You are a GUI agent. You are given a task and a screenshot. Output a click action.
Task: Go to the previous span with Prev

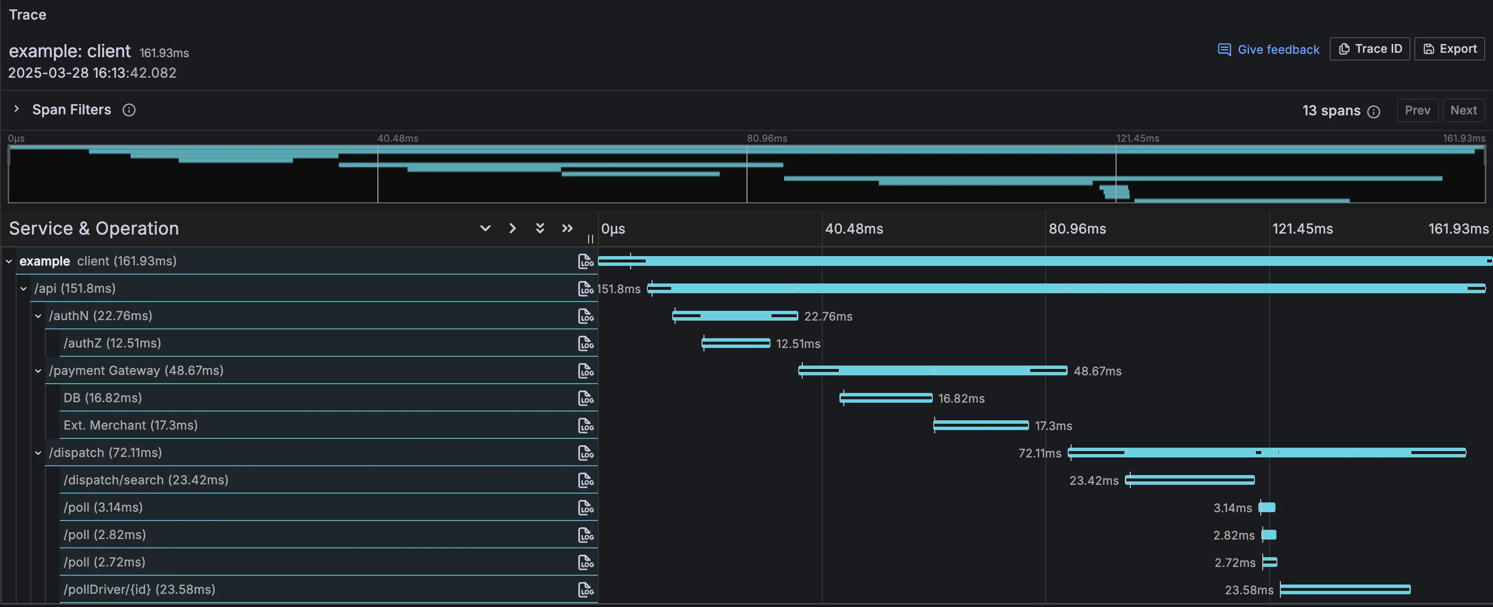coord(1418,110)
